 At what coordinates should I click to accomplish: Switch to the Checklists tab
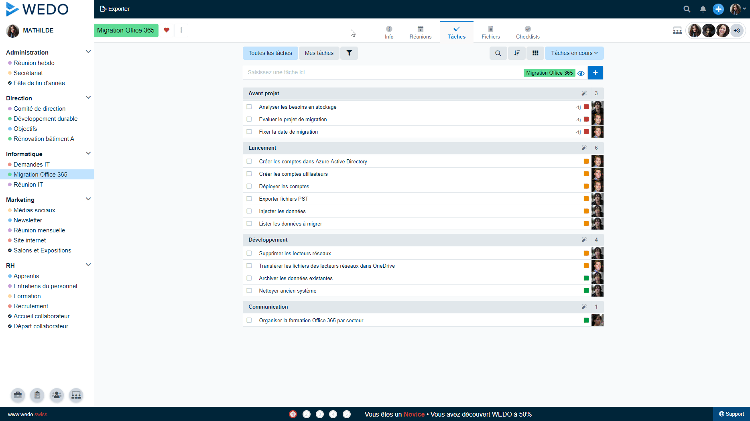(528, 32)
